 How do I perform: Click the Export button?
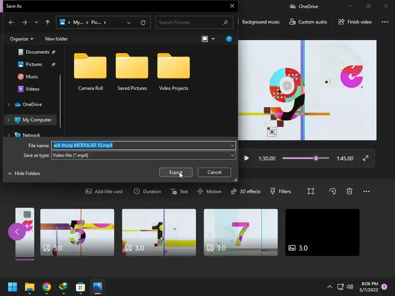click(x=176, y=172)
